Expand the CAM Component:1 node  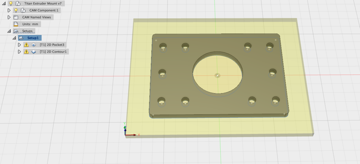pos(9,10)
